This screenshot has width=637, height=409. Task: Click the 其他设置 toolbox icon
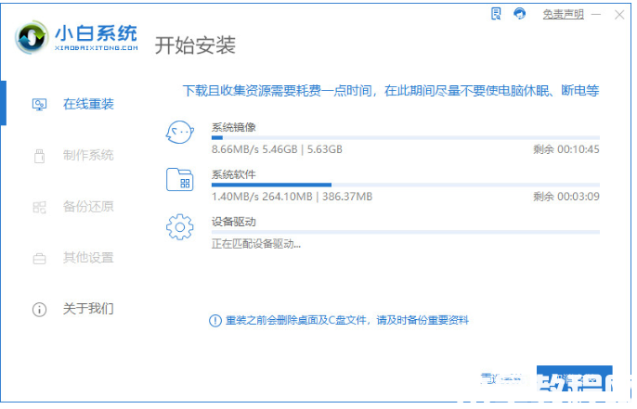pyautogui.click(x=39, y=259)
